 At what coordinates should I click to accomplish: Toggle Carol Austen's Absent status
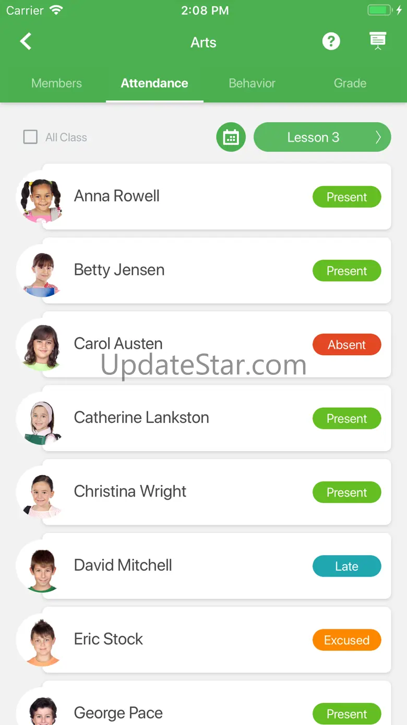tap(347, 345)
